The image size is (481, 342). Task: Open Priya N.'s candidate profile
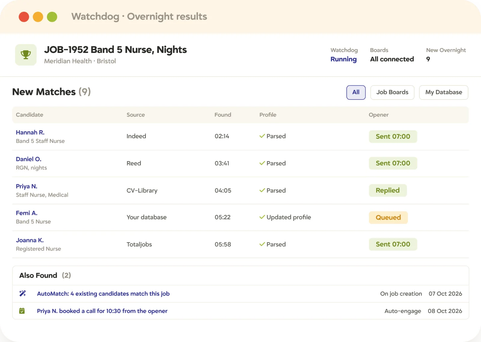pos(26,186)
